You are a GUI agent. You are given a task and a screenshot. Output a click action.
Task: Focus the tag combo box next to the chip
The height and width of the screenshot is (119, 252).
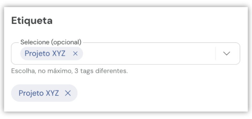pyautogui.click(x=149, y=53)
